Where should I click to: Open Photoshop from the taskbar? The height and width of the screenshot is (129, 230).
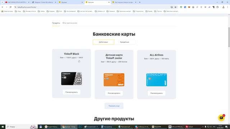coord(80,126)
